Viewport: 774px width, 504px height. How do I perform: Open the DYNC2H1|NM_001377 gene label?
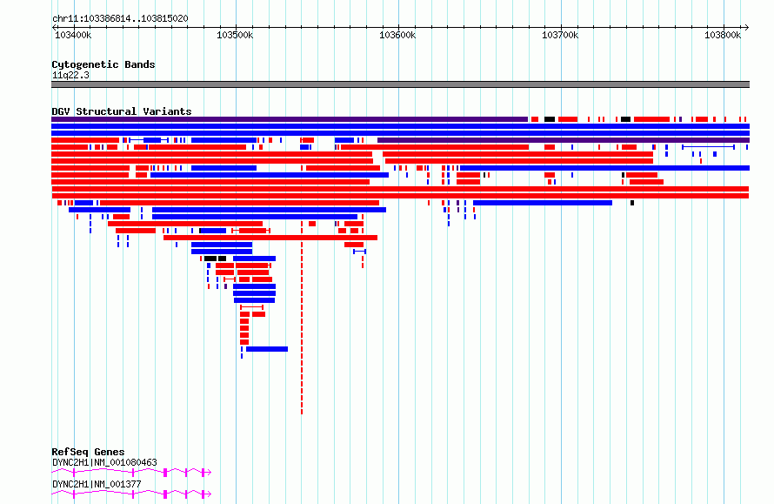(97, 484)
